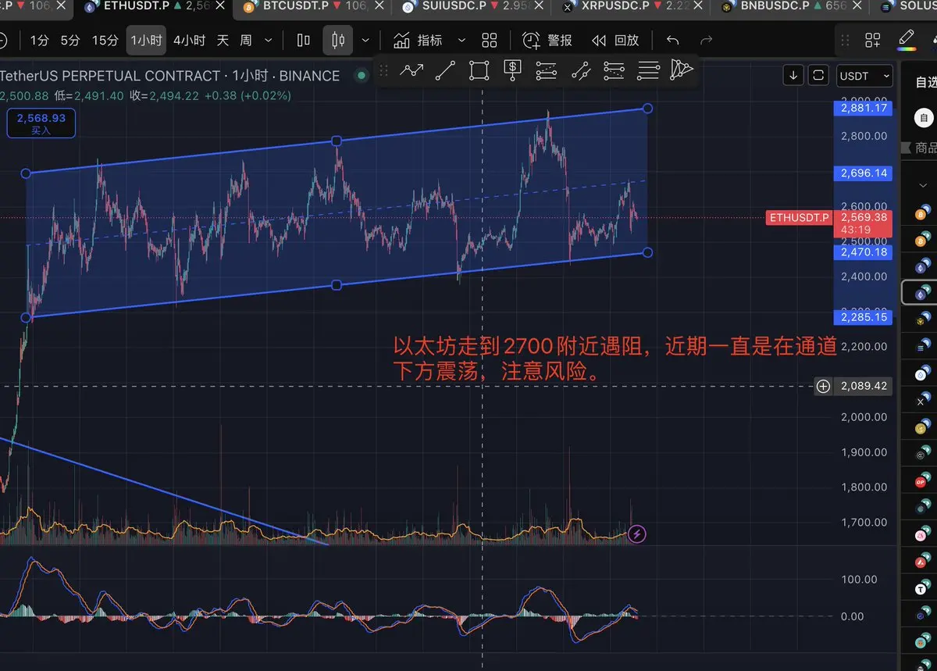Select the rectangle drawing tool

(x=479, y=70)
